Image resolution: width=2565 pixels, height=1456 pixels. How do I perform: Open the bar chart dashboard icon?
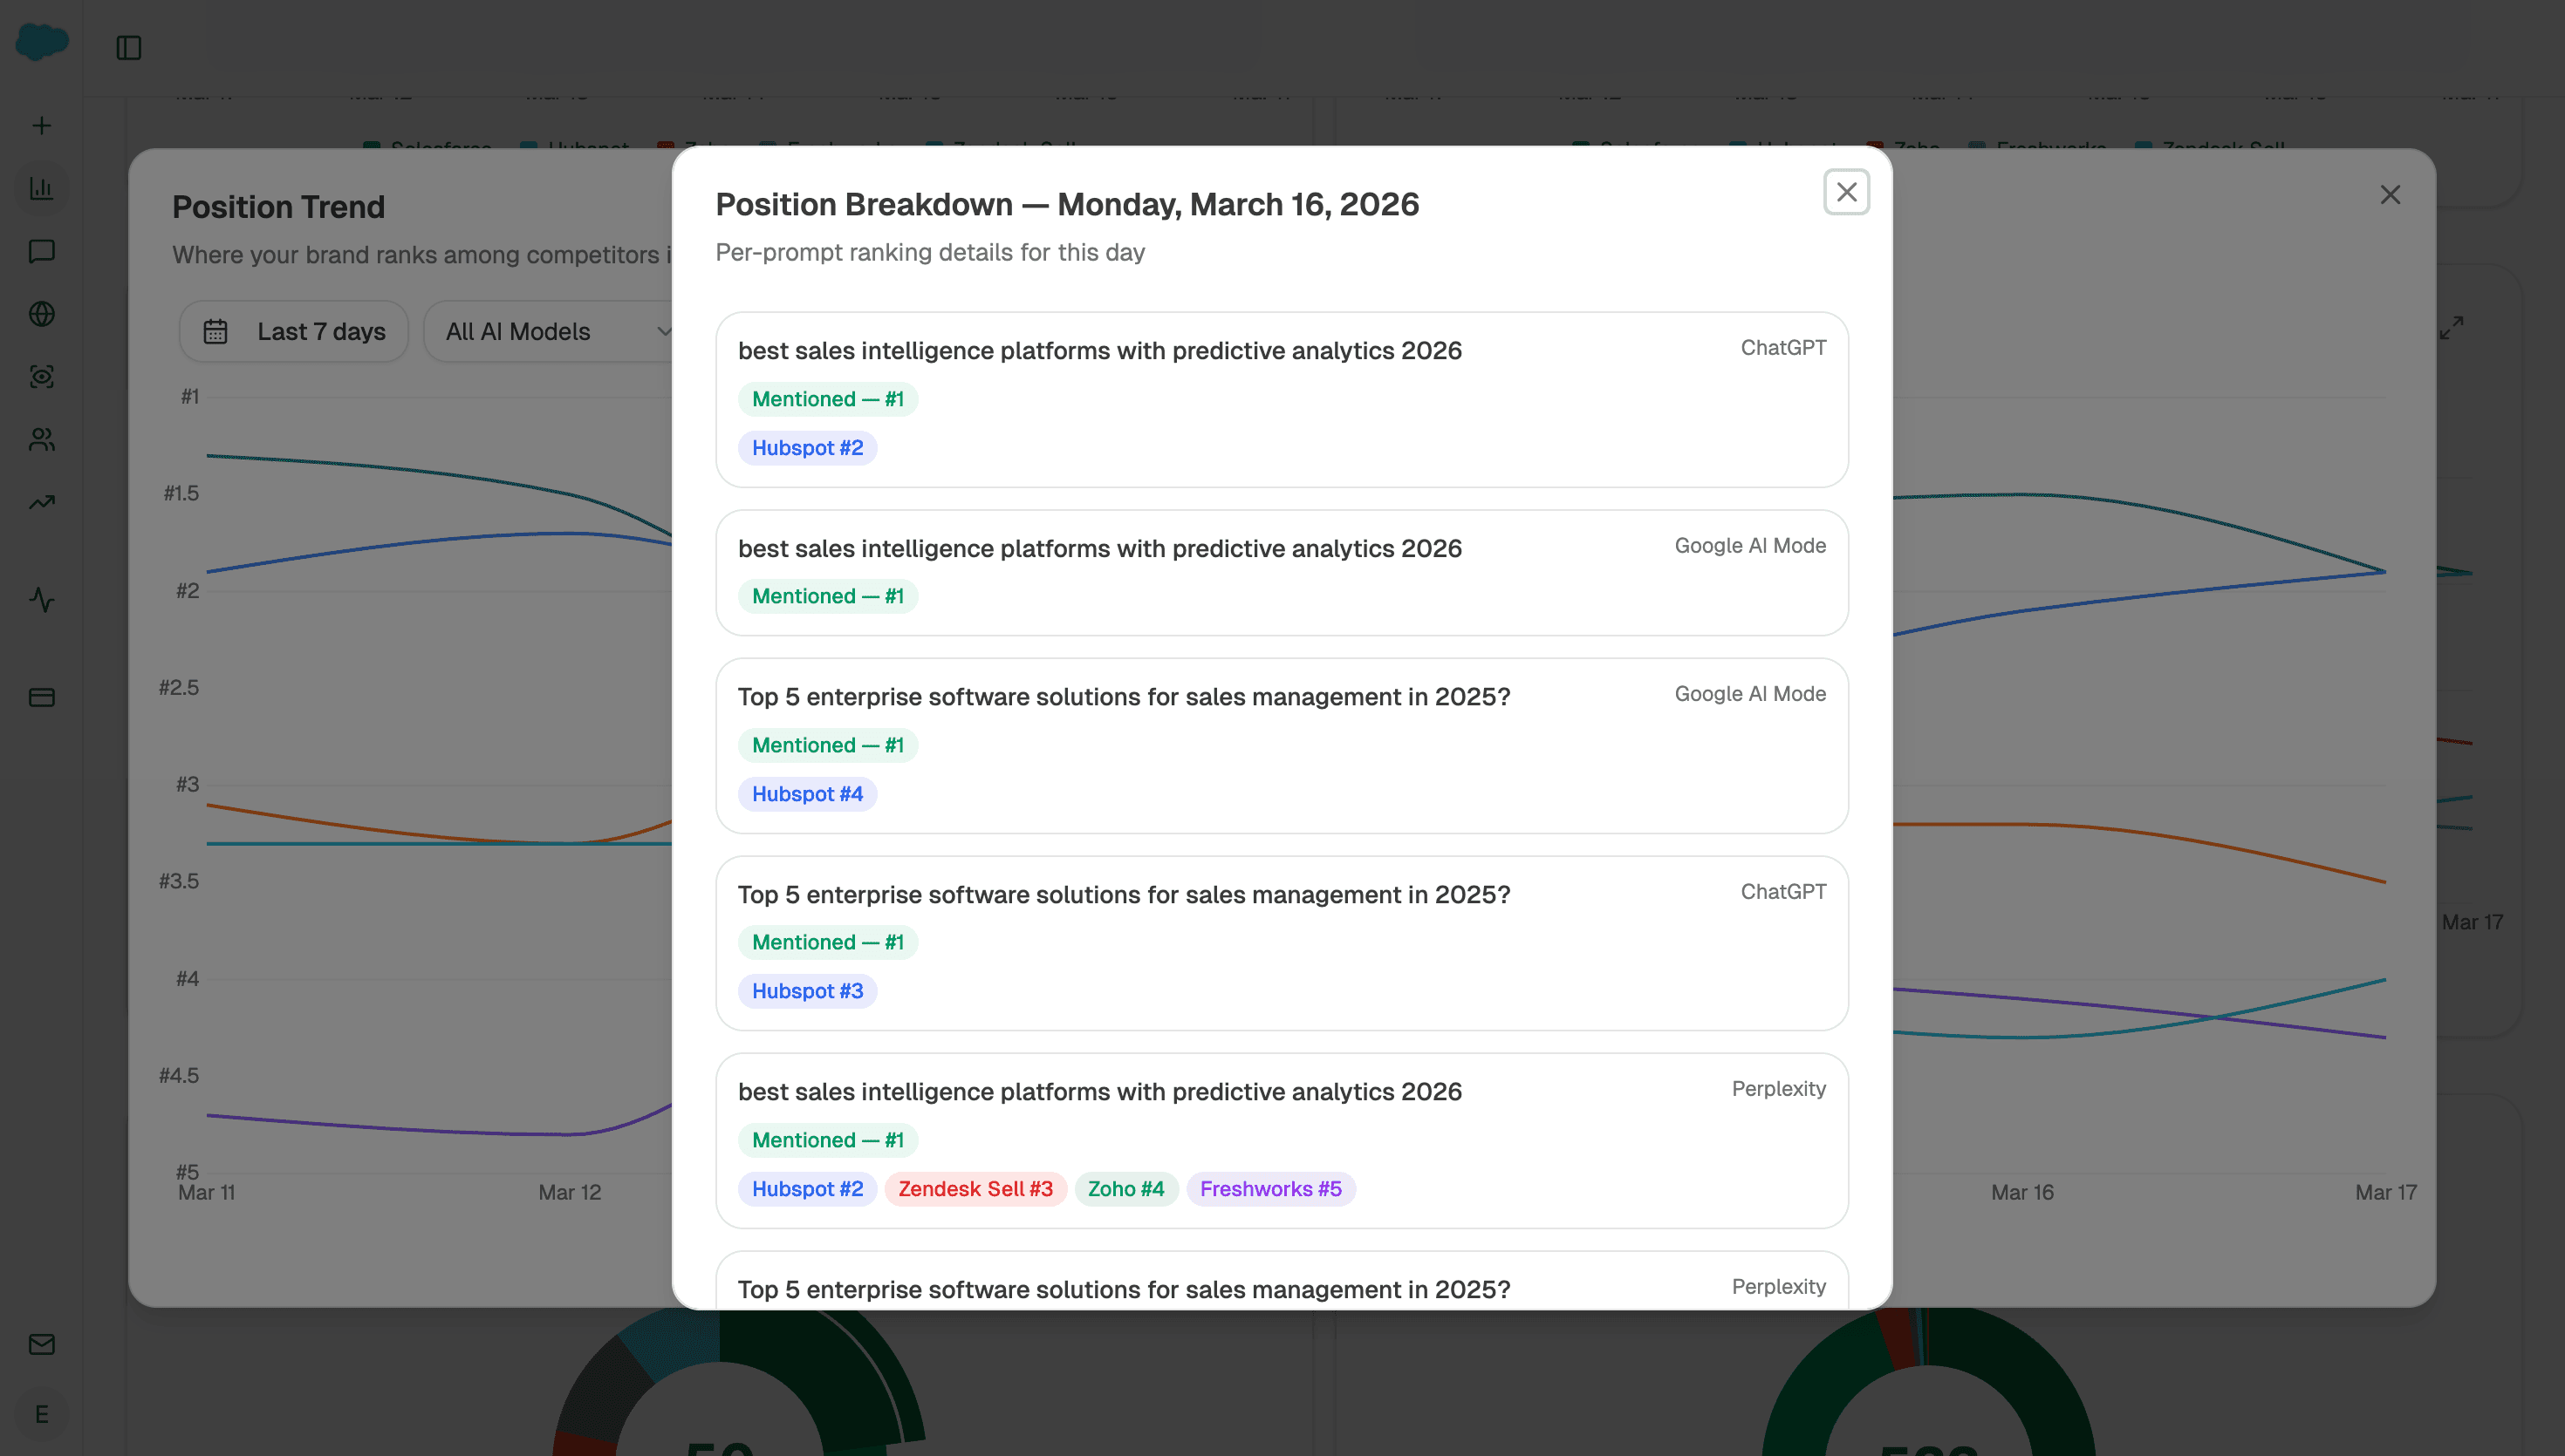tap(42, 188)
